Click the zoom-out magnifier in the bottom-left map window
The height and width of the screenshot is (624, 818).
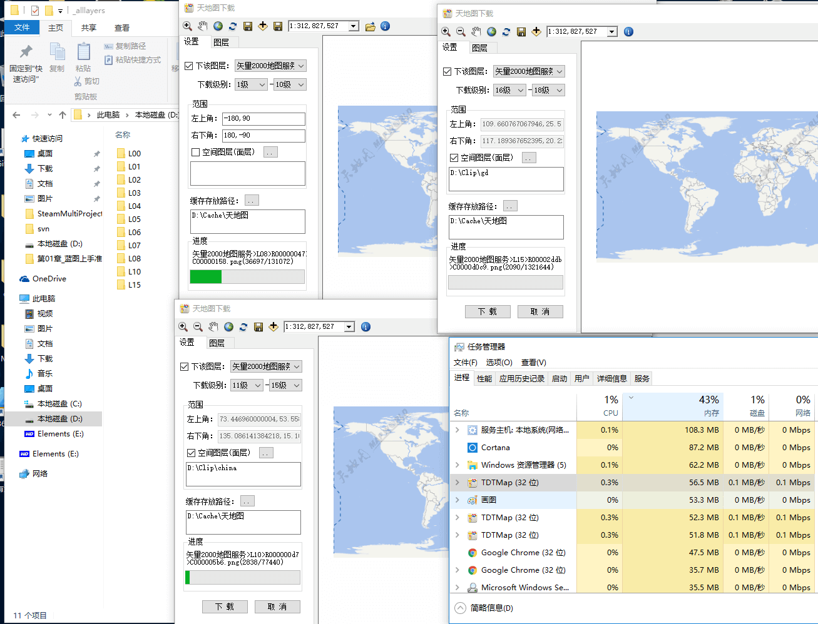(x=198, y=327)
